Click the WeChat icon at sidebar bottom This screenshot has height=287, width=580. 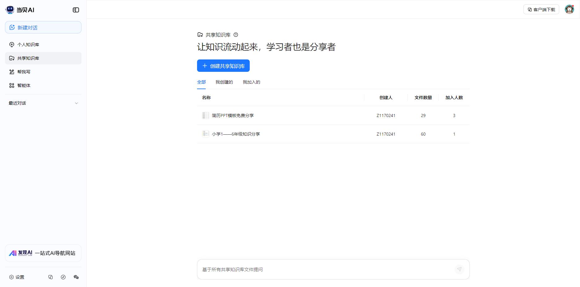click(77, 277)
